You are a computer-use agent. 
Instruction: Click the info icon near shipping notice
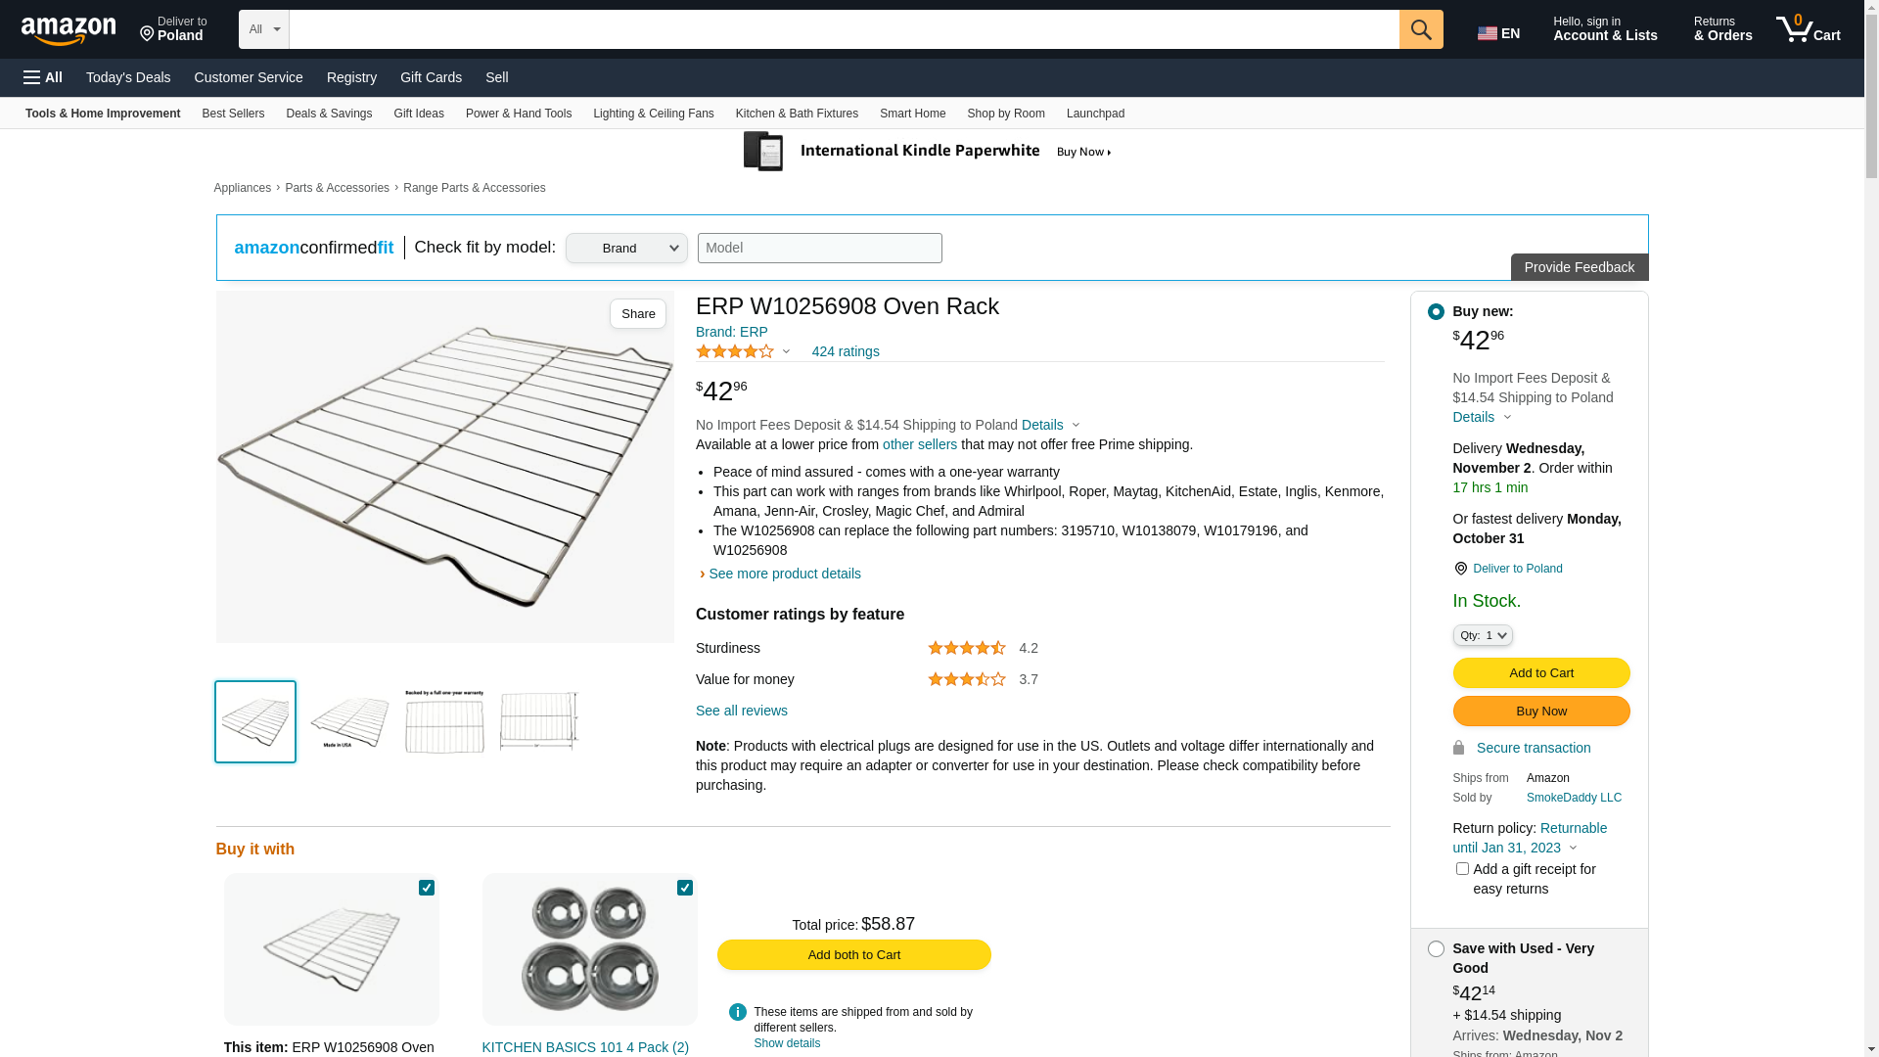point(738,1012)
